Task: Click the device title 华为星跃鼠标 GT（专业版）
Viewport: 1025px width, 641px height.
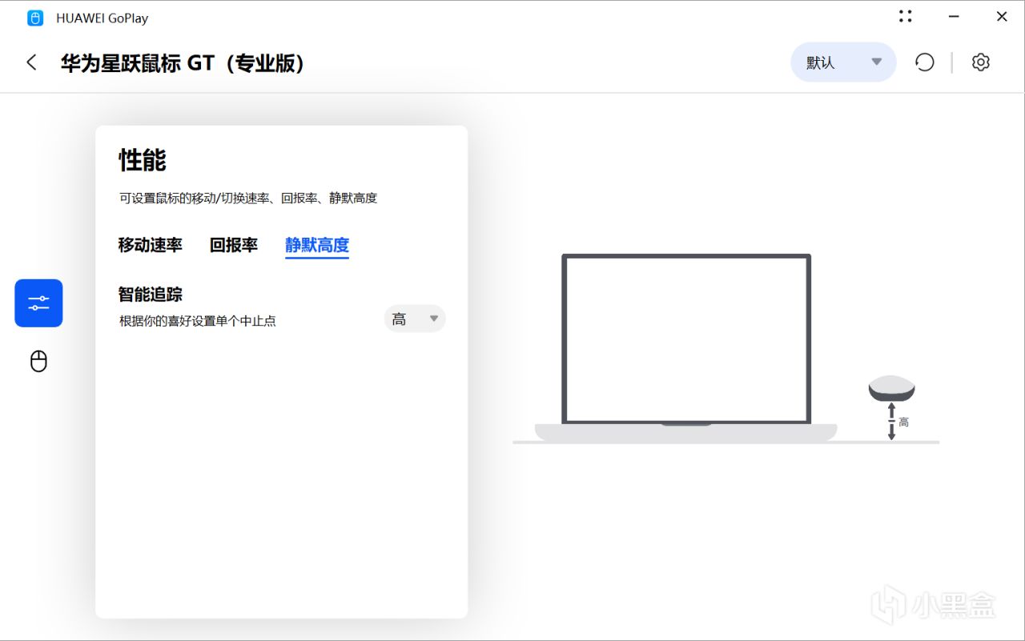Action: pos(183,63)
